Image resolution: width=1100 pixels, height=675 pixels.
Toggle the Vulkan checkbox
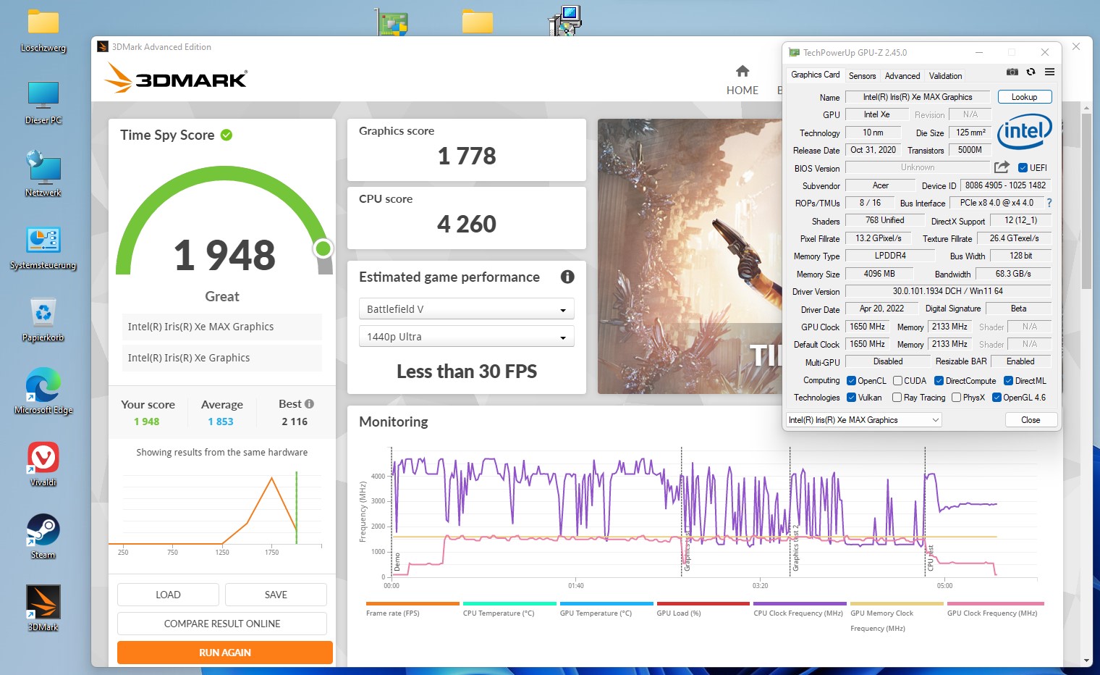click(852, 397)
